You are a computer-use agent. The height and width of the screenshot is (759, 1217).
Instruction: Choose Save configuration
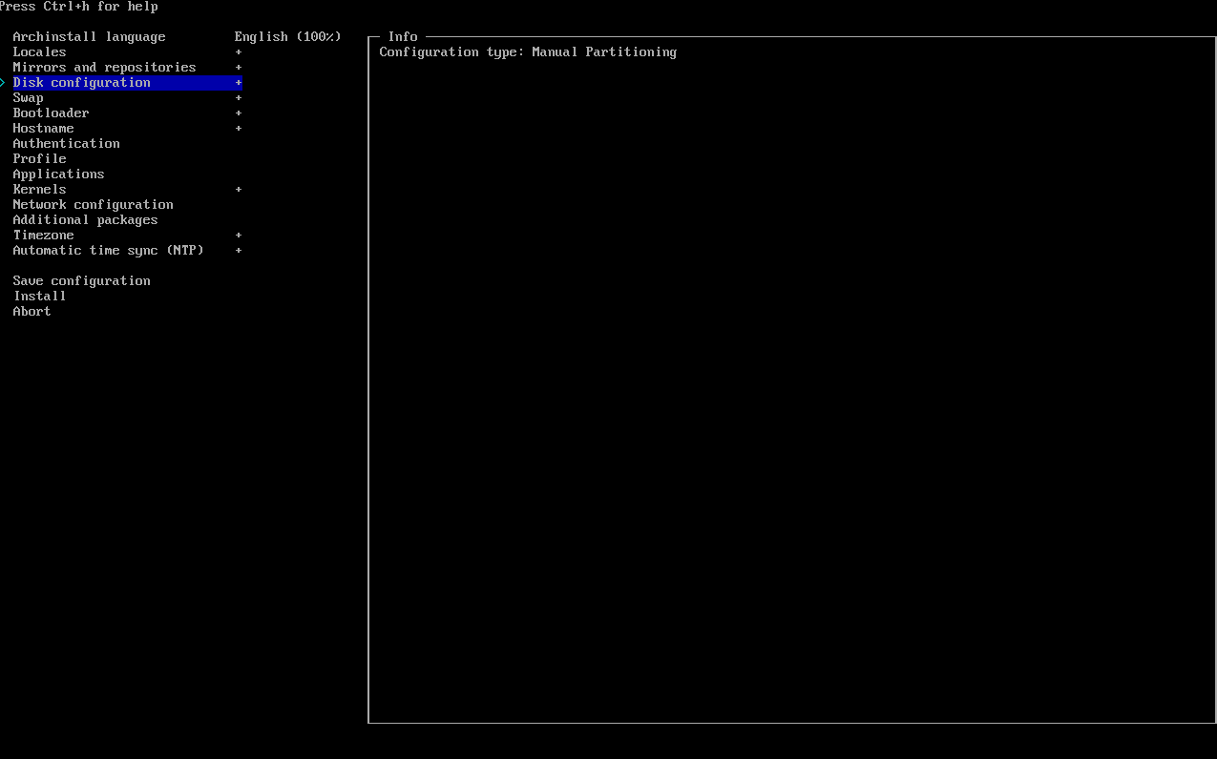[81, 280]
